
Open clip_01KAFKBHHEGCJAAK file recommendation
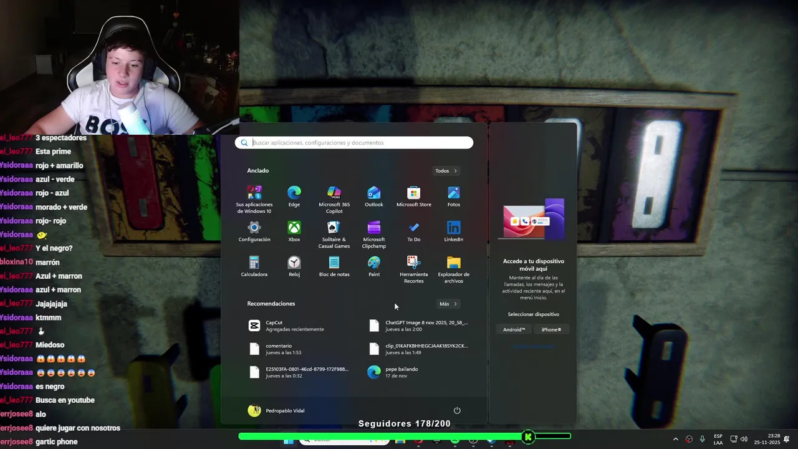(x=418, y=349)
